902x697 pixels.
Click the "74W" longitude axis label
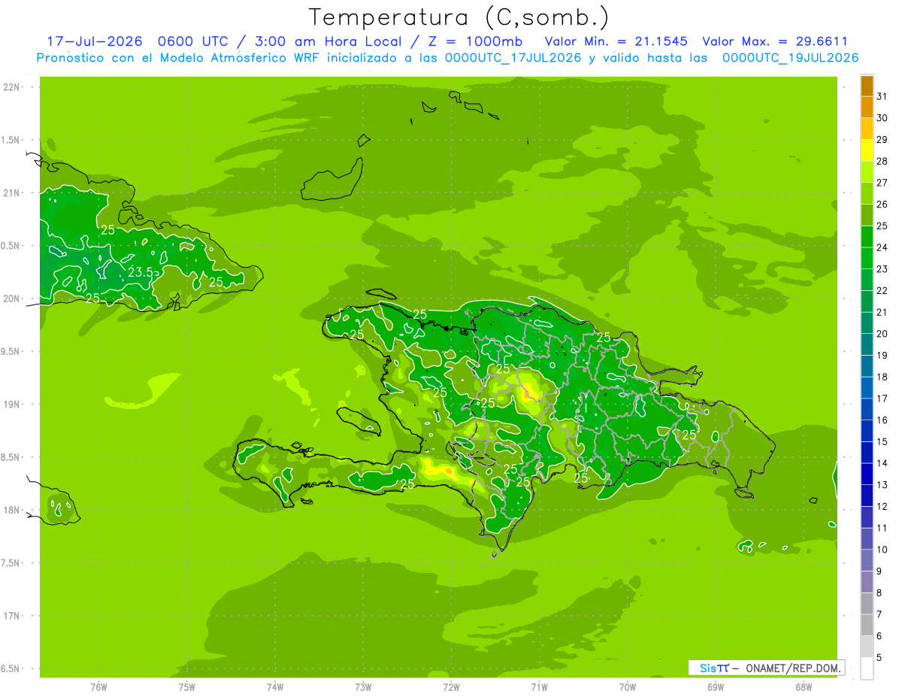pos(275,687)
